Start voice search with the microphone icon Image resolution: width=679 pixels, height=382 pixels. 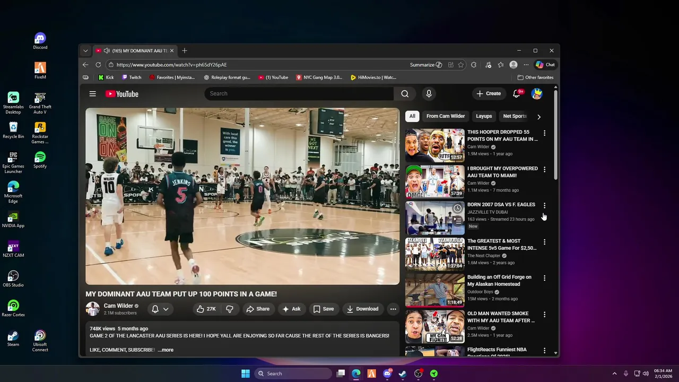click(x=429, y=94)
